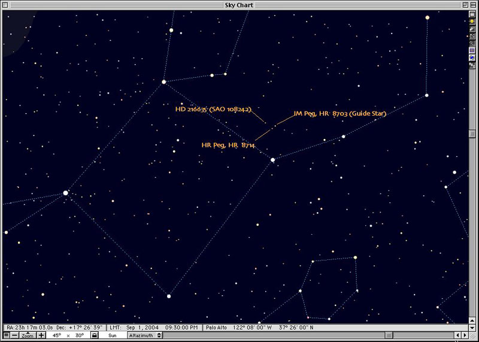
Task: Toggle the dim galaxies icon below the clusters icon
Action: [472, 43]
